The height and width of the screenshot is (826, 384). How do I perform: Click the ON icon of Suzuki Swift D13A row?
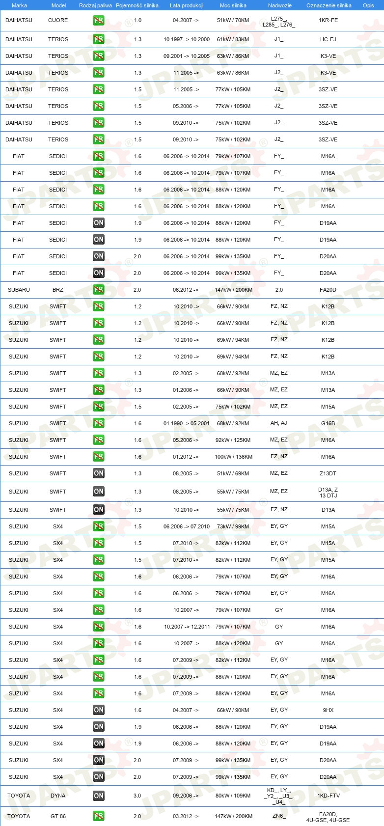tap(98, 510)
